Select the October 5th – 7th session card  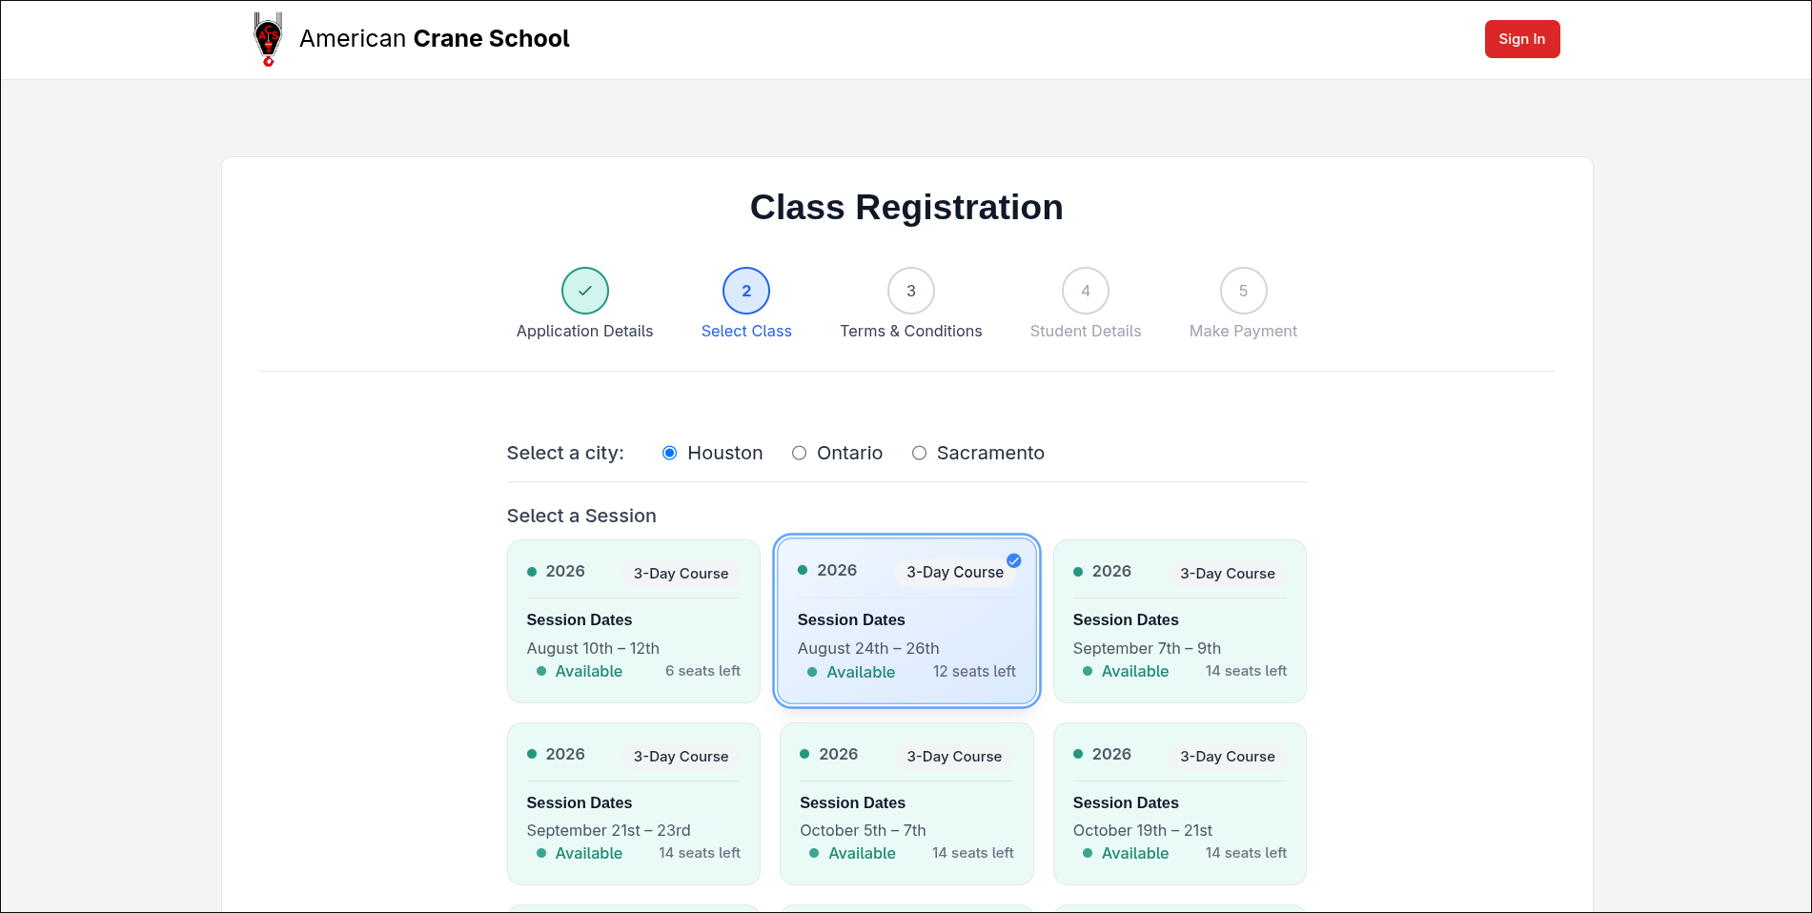tap(906, 803)
